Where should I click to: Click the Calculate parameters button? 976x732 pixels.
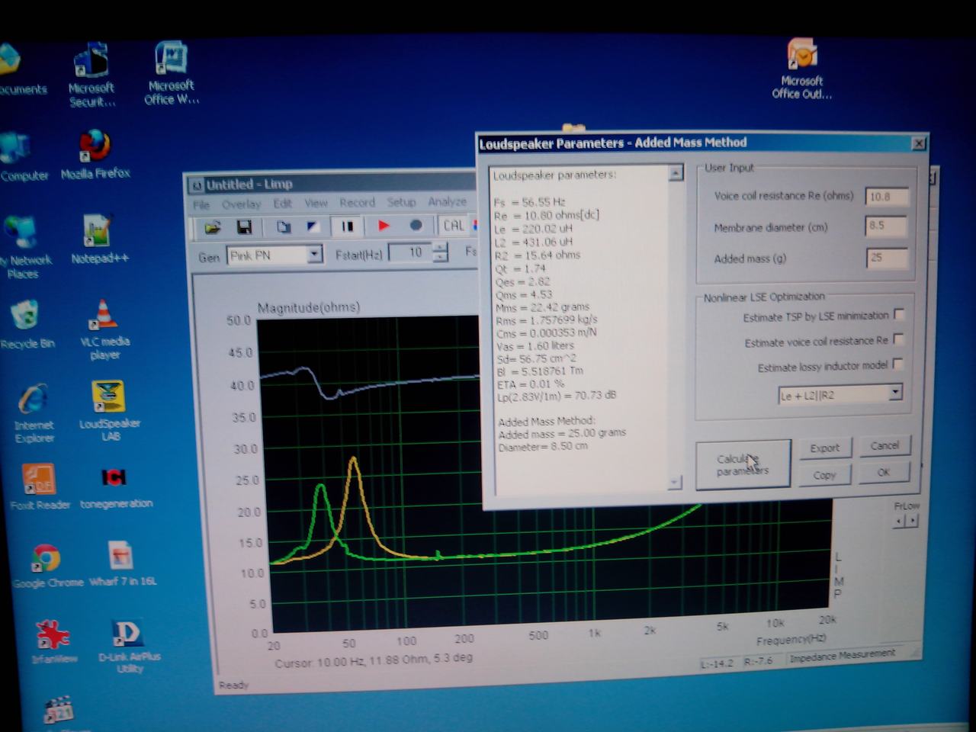coord(743,465)
